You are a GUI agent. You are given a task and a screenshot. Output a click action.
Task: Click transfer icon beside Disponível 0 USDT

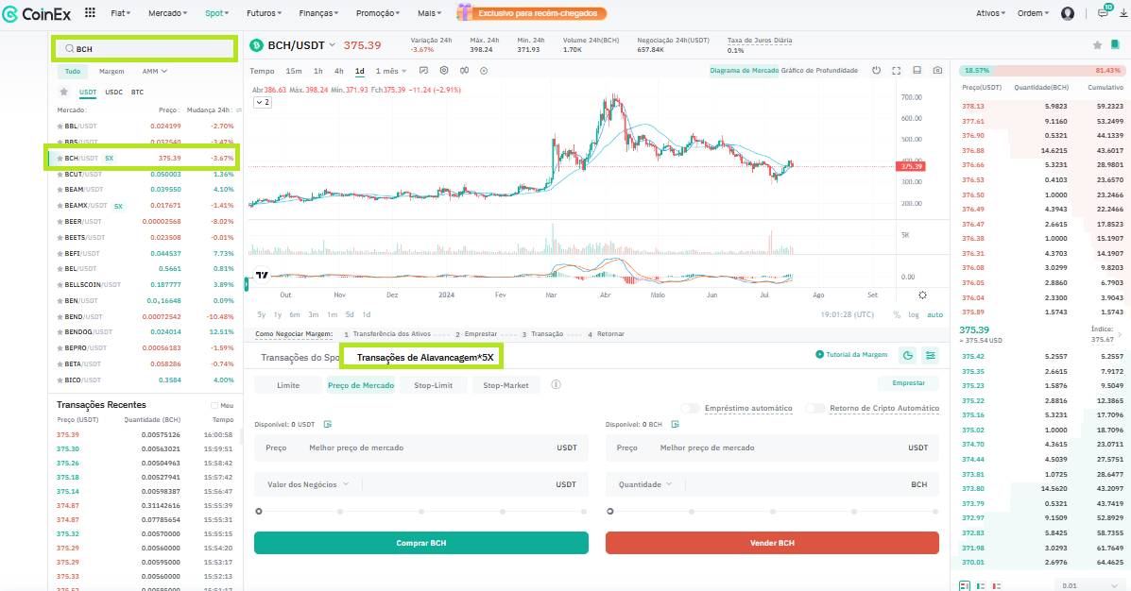tap(328, 425)
